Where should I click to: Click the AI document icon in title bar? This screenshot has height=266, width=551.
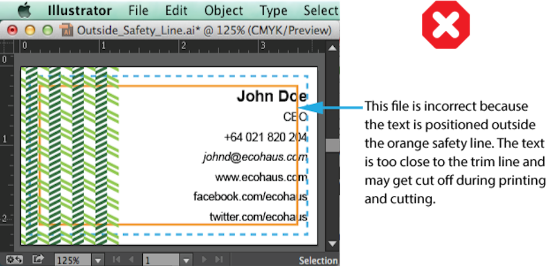(x=67, y=30)
